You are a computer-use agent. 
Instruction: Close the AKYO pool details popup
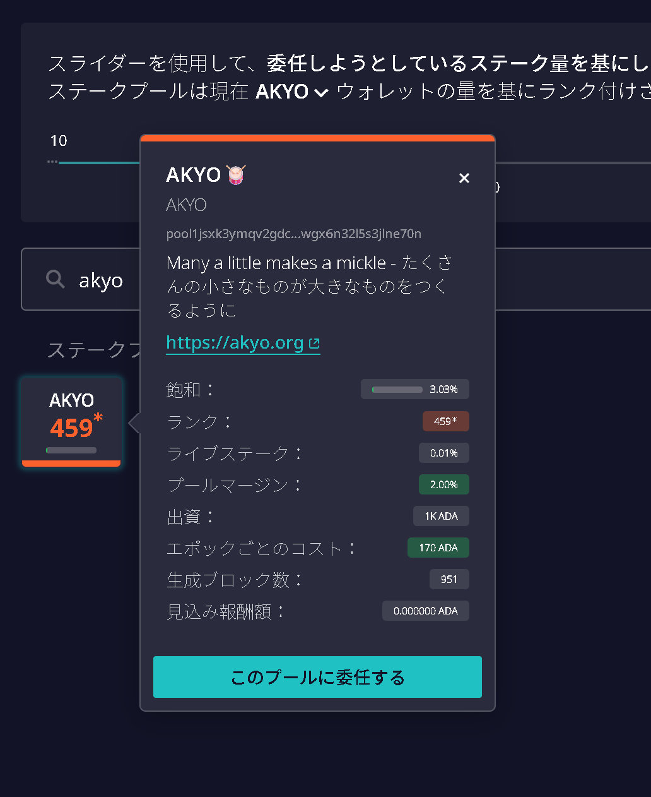464,178
